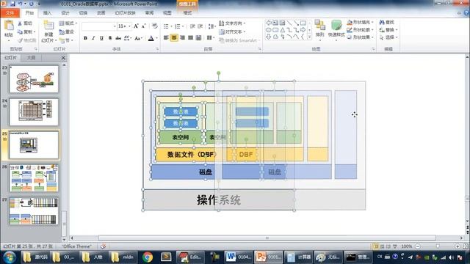Click the Decrease Font Size icon

[144, 26]
